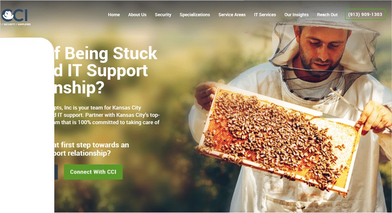Click the 'first step towards an' subheading
The height and width of the screenshot is (213, 392).
[92, 145]
